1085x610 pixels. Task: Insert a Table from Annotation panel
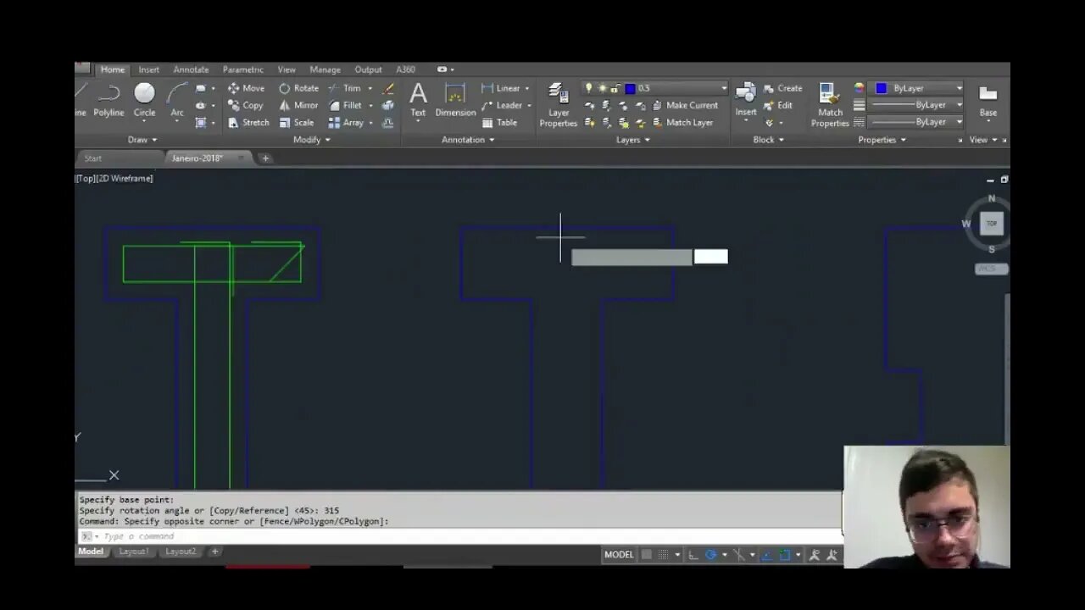[499, 122]
